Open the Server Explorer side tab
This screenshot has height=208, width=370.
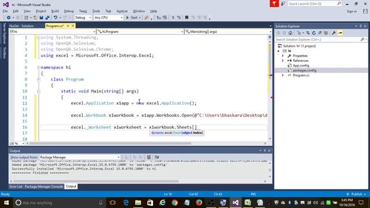pyautogui.click(x=4, y=34)
